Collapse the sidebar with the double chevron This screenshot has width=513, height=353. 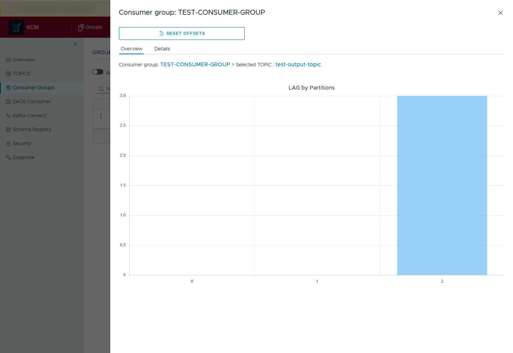(75, 44)
